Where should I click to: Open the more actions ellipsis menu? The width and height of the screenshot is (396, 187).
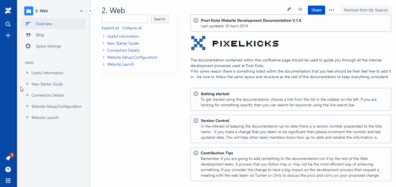pyautogui.click(x=331, y=10)
